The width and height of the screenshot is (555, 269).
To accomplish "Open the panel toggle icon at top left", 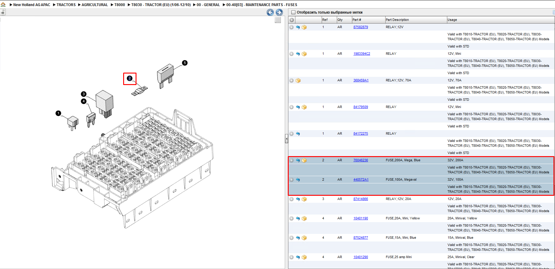I will point(3,12).
